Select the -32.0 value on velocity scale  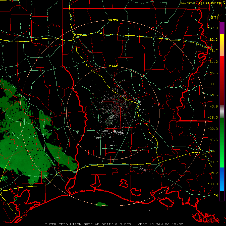pos(213,129)
